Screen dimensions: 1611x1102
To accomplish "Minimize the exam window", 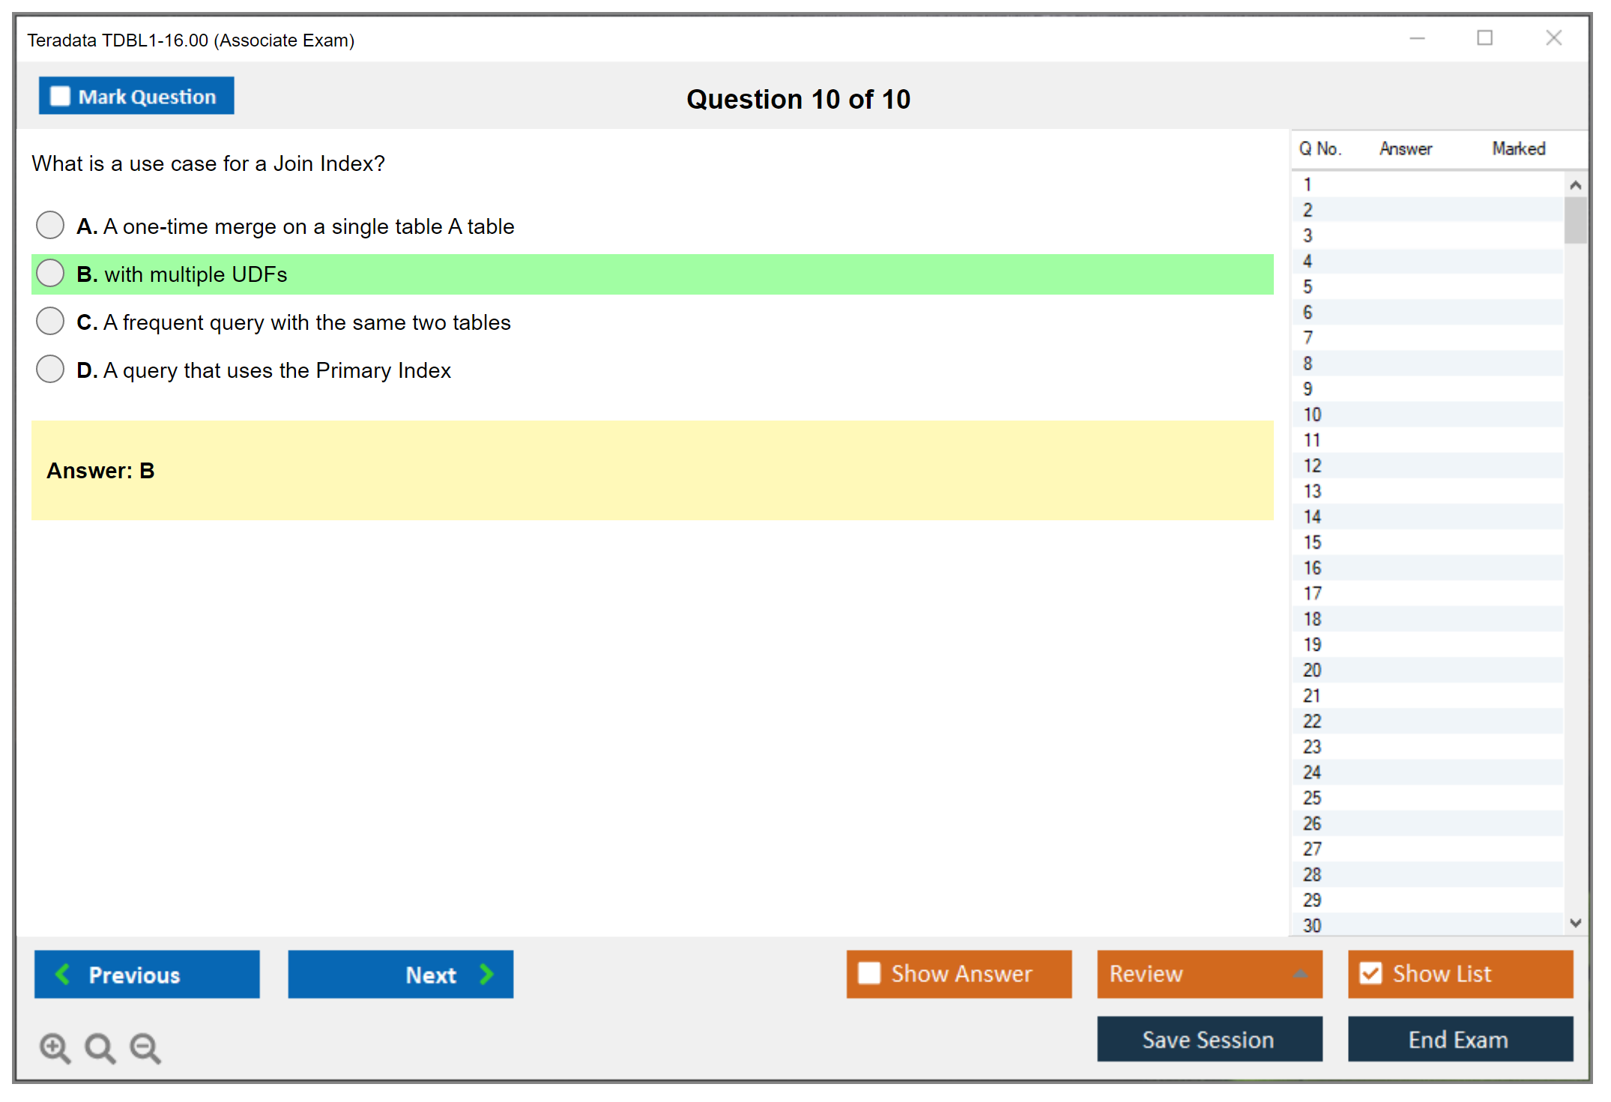I will click(1417, 38).
